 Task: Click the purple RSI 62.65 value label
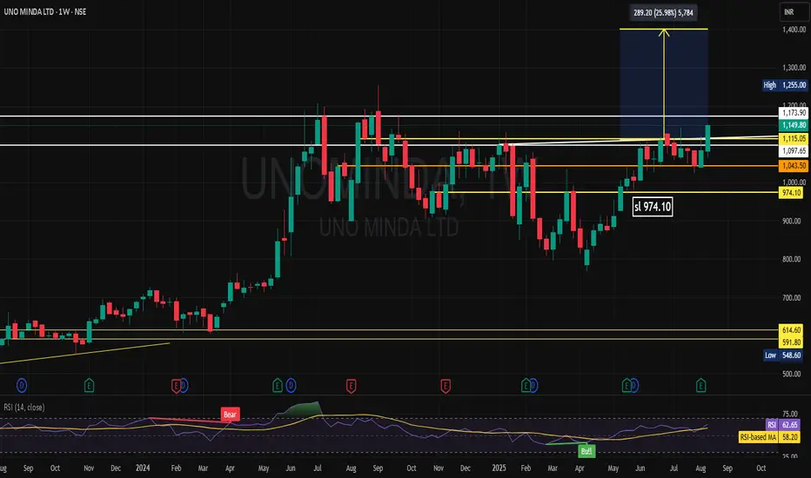(x=783, y=425)
